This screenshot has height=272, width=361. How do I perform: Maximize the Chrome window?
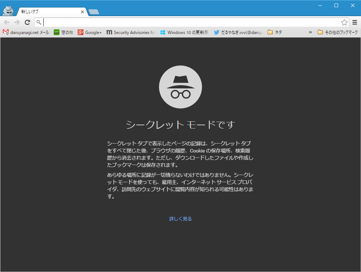(336, 5)
